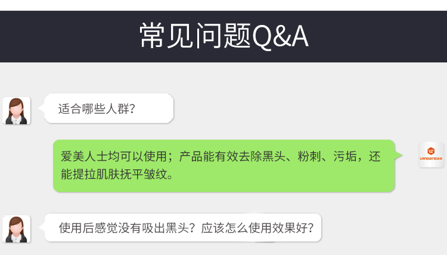Click text "能提拉肌肤抚平皱纹" in reply
The width and height of the screenshot is (447, 255).
113,174
